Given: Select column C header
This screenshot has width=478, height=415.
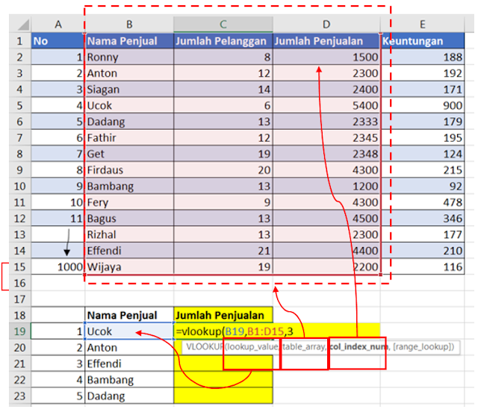Looking at the screenshot, I should [x=223, y=25].
